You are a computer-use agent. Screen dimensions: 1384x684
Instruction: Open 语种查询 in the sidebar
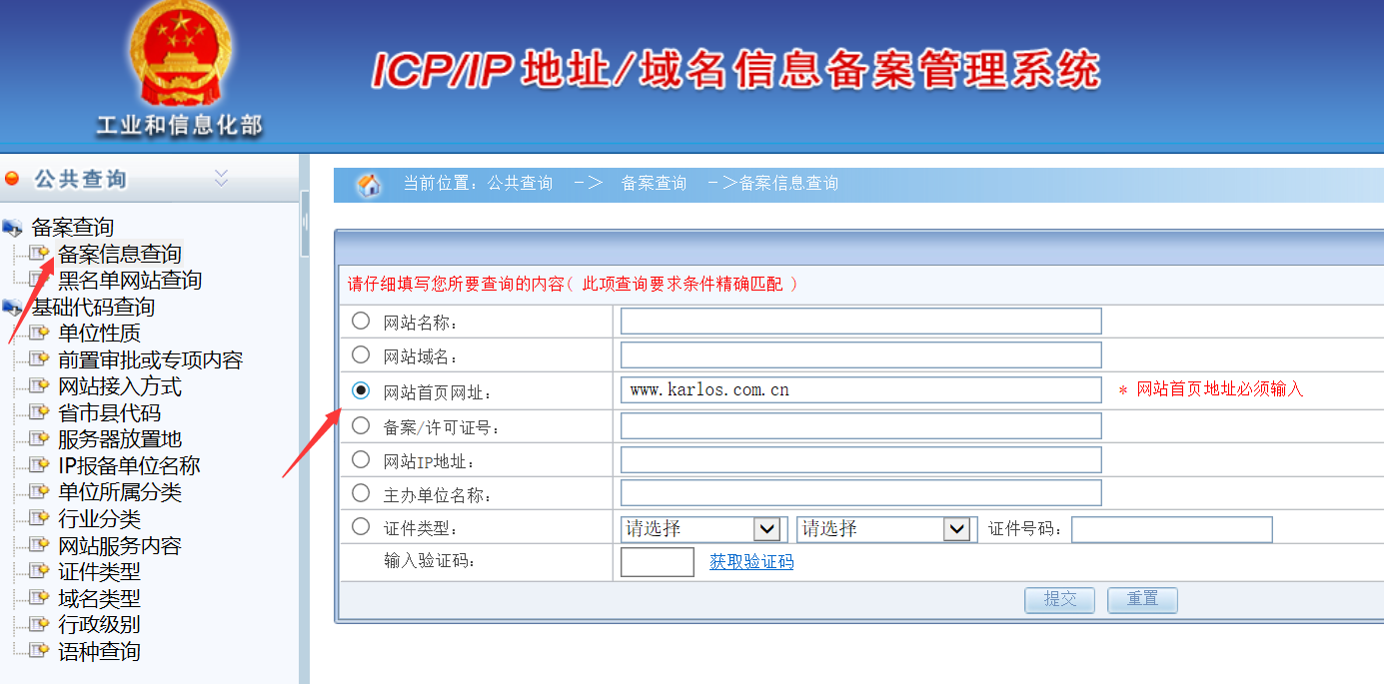tap(99, 651)
